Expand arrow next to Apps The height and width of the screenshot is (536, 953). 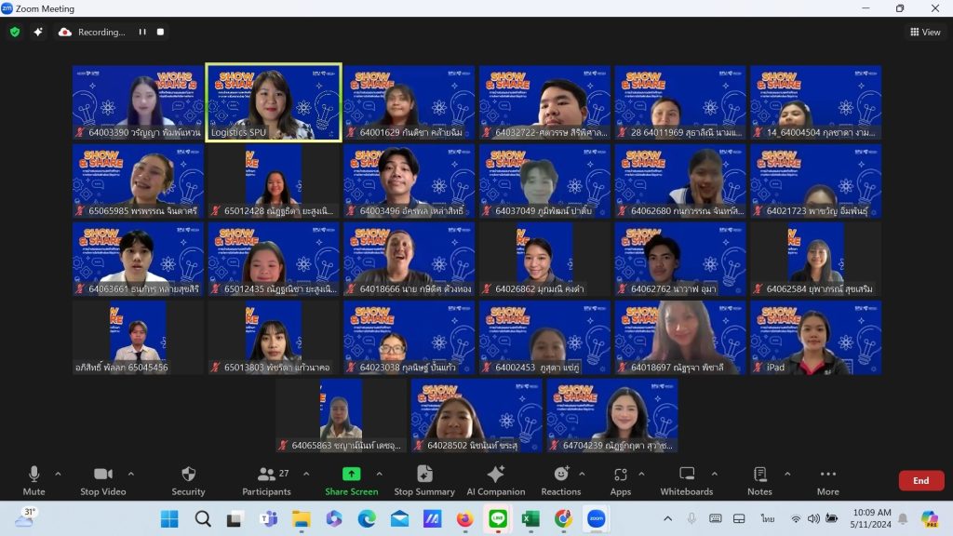(x=641, y=474)
